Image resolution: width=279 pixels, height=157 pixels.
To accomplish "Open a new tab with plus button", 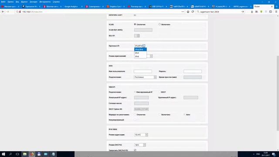I will (x=276, y=7).
